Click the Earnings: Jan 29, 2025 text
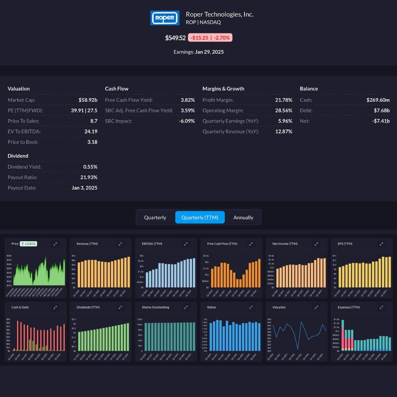397x397 pixels. point(198,52)
